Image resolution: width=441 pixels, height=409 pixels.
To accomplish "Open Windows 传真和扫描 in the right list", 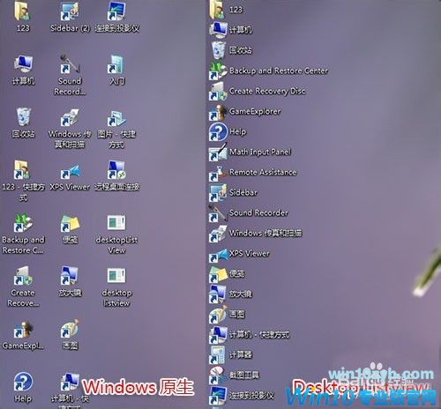I will coord(256,234).
